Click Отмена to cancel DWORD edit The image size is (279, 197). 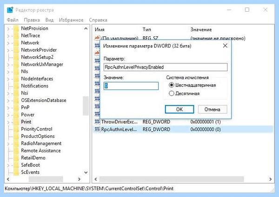click(213, 109)
